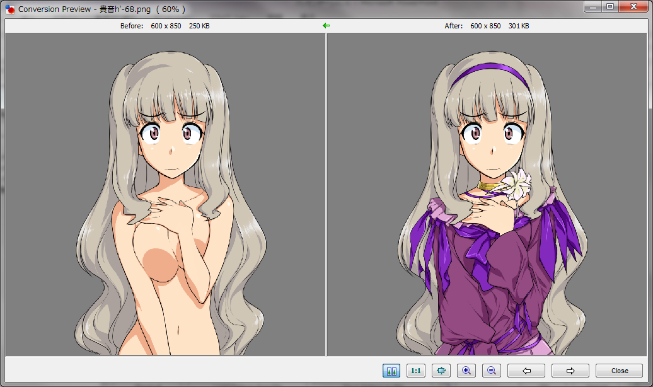Go to next image with right arrow
The height and width of the screenshot is (387, 653).
(x=570, y=371)
